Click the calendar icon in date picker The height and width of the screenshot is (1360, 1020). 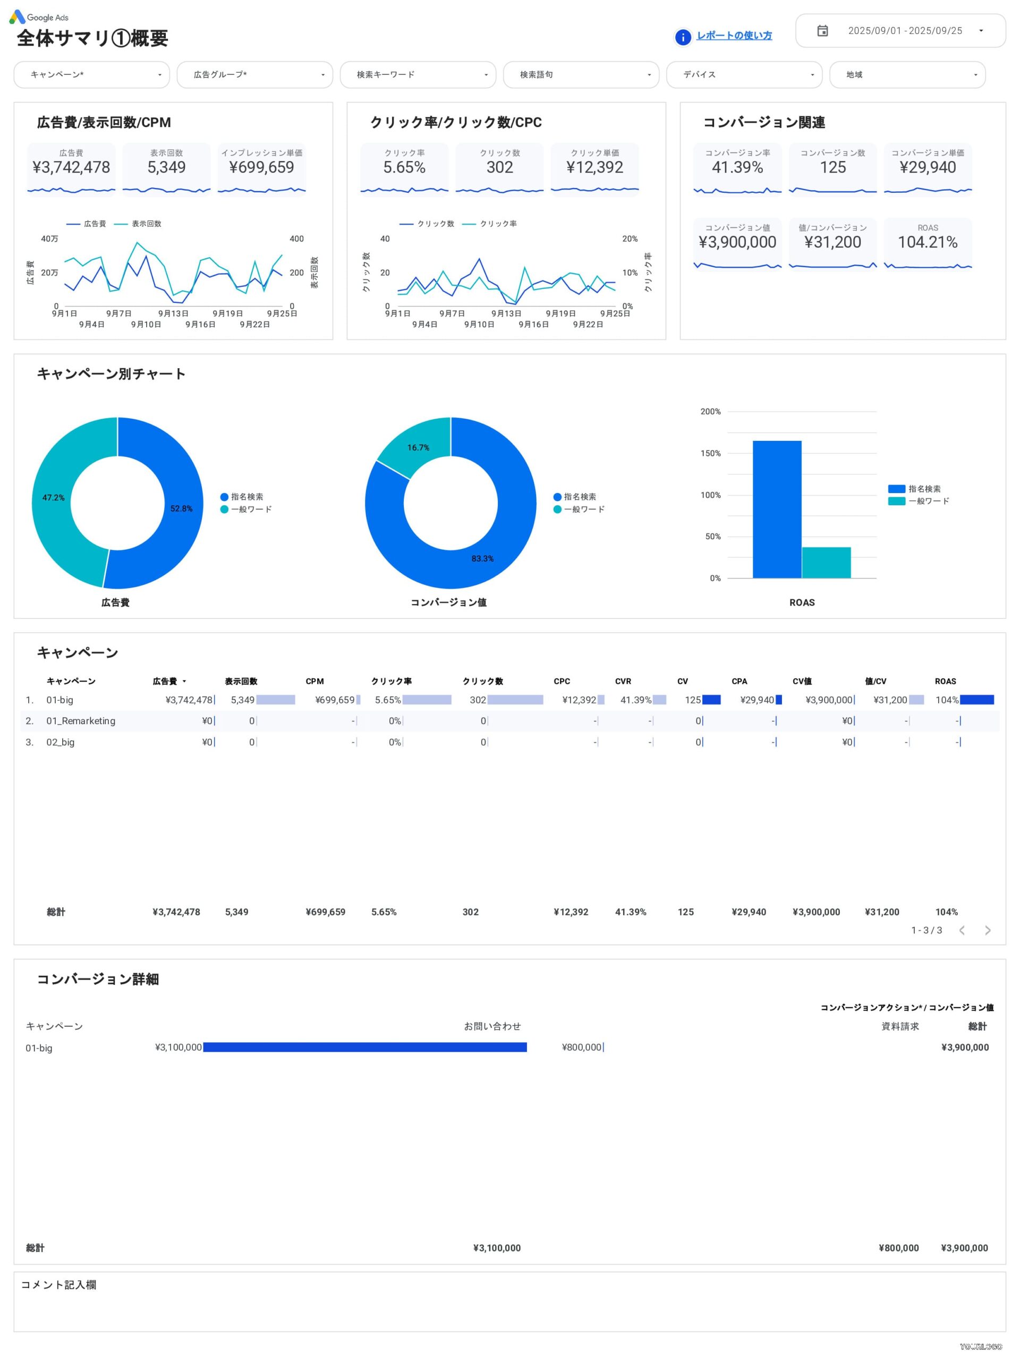[822, 31]
